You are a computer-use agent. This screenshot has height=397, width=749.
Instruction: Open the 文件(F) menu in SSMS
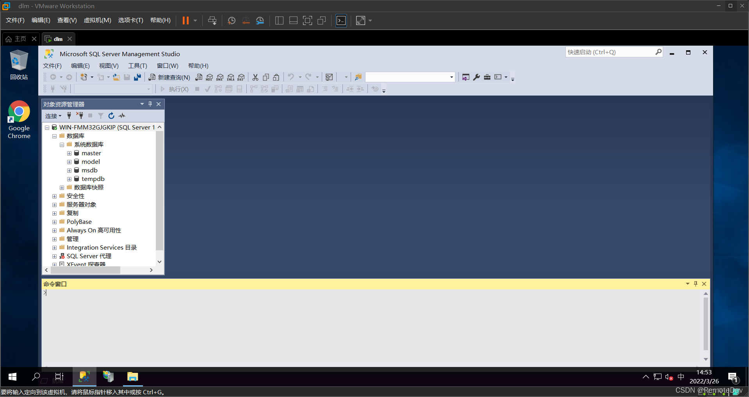(x=52, y=66)
